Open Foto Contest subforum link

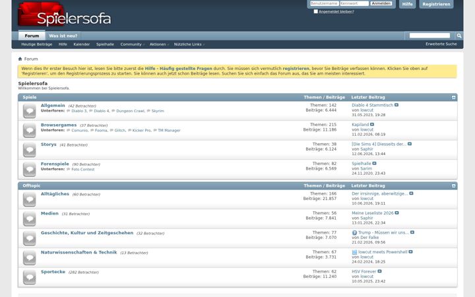coord(83,170)
